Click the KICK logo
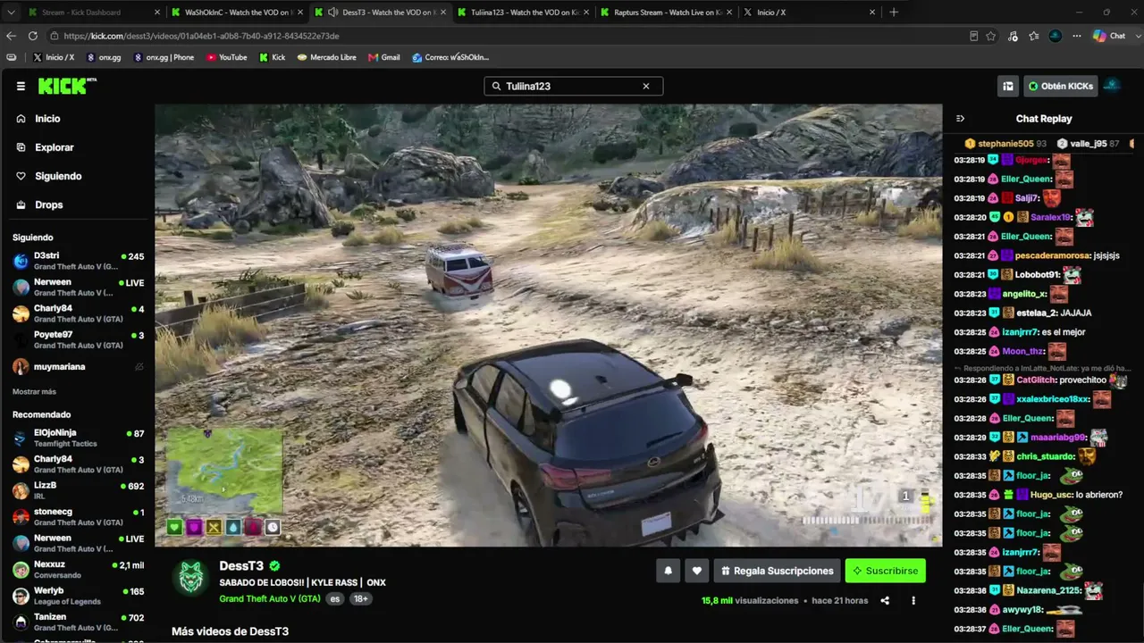 [65, 86]
